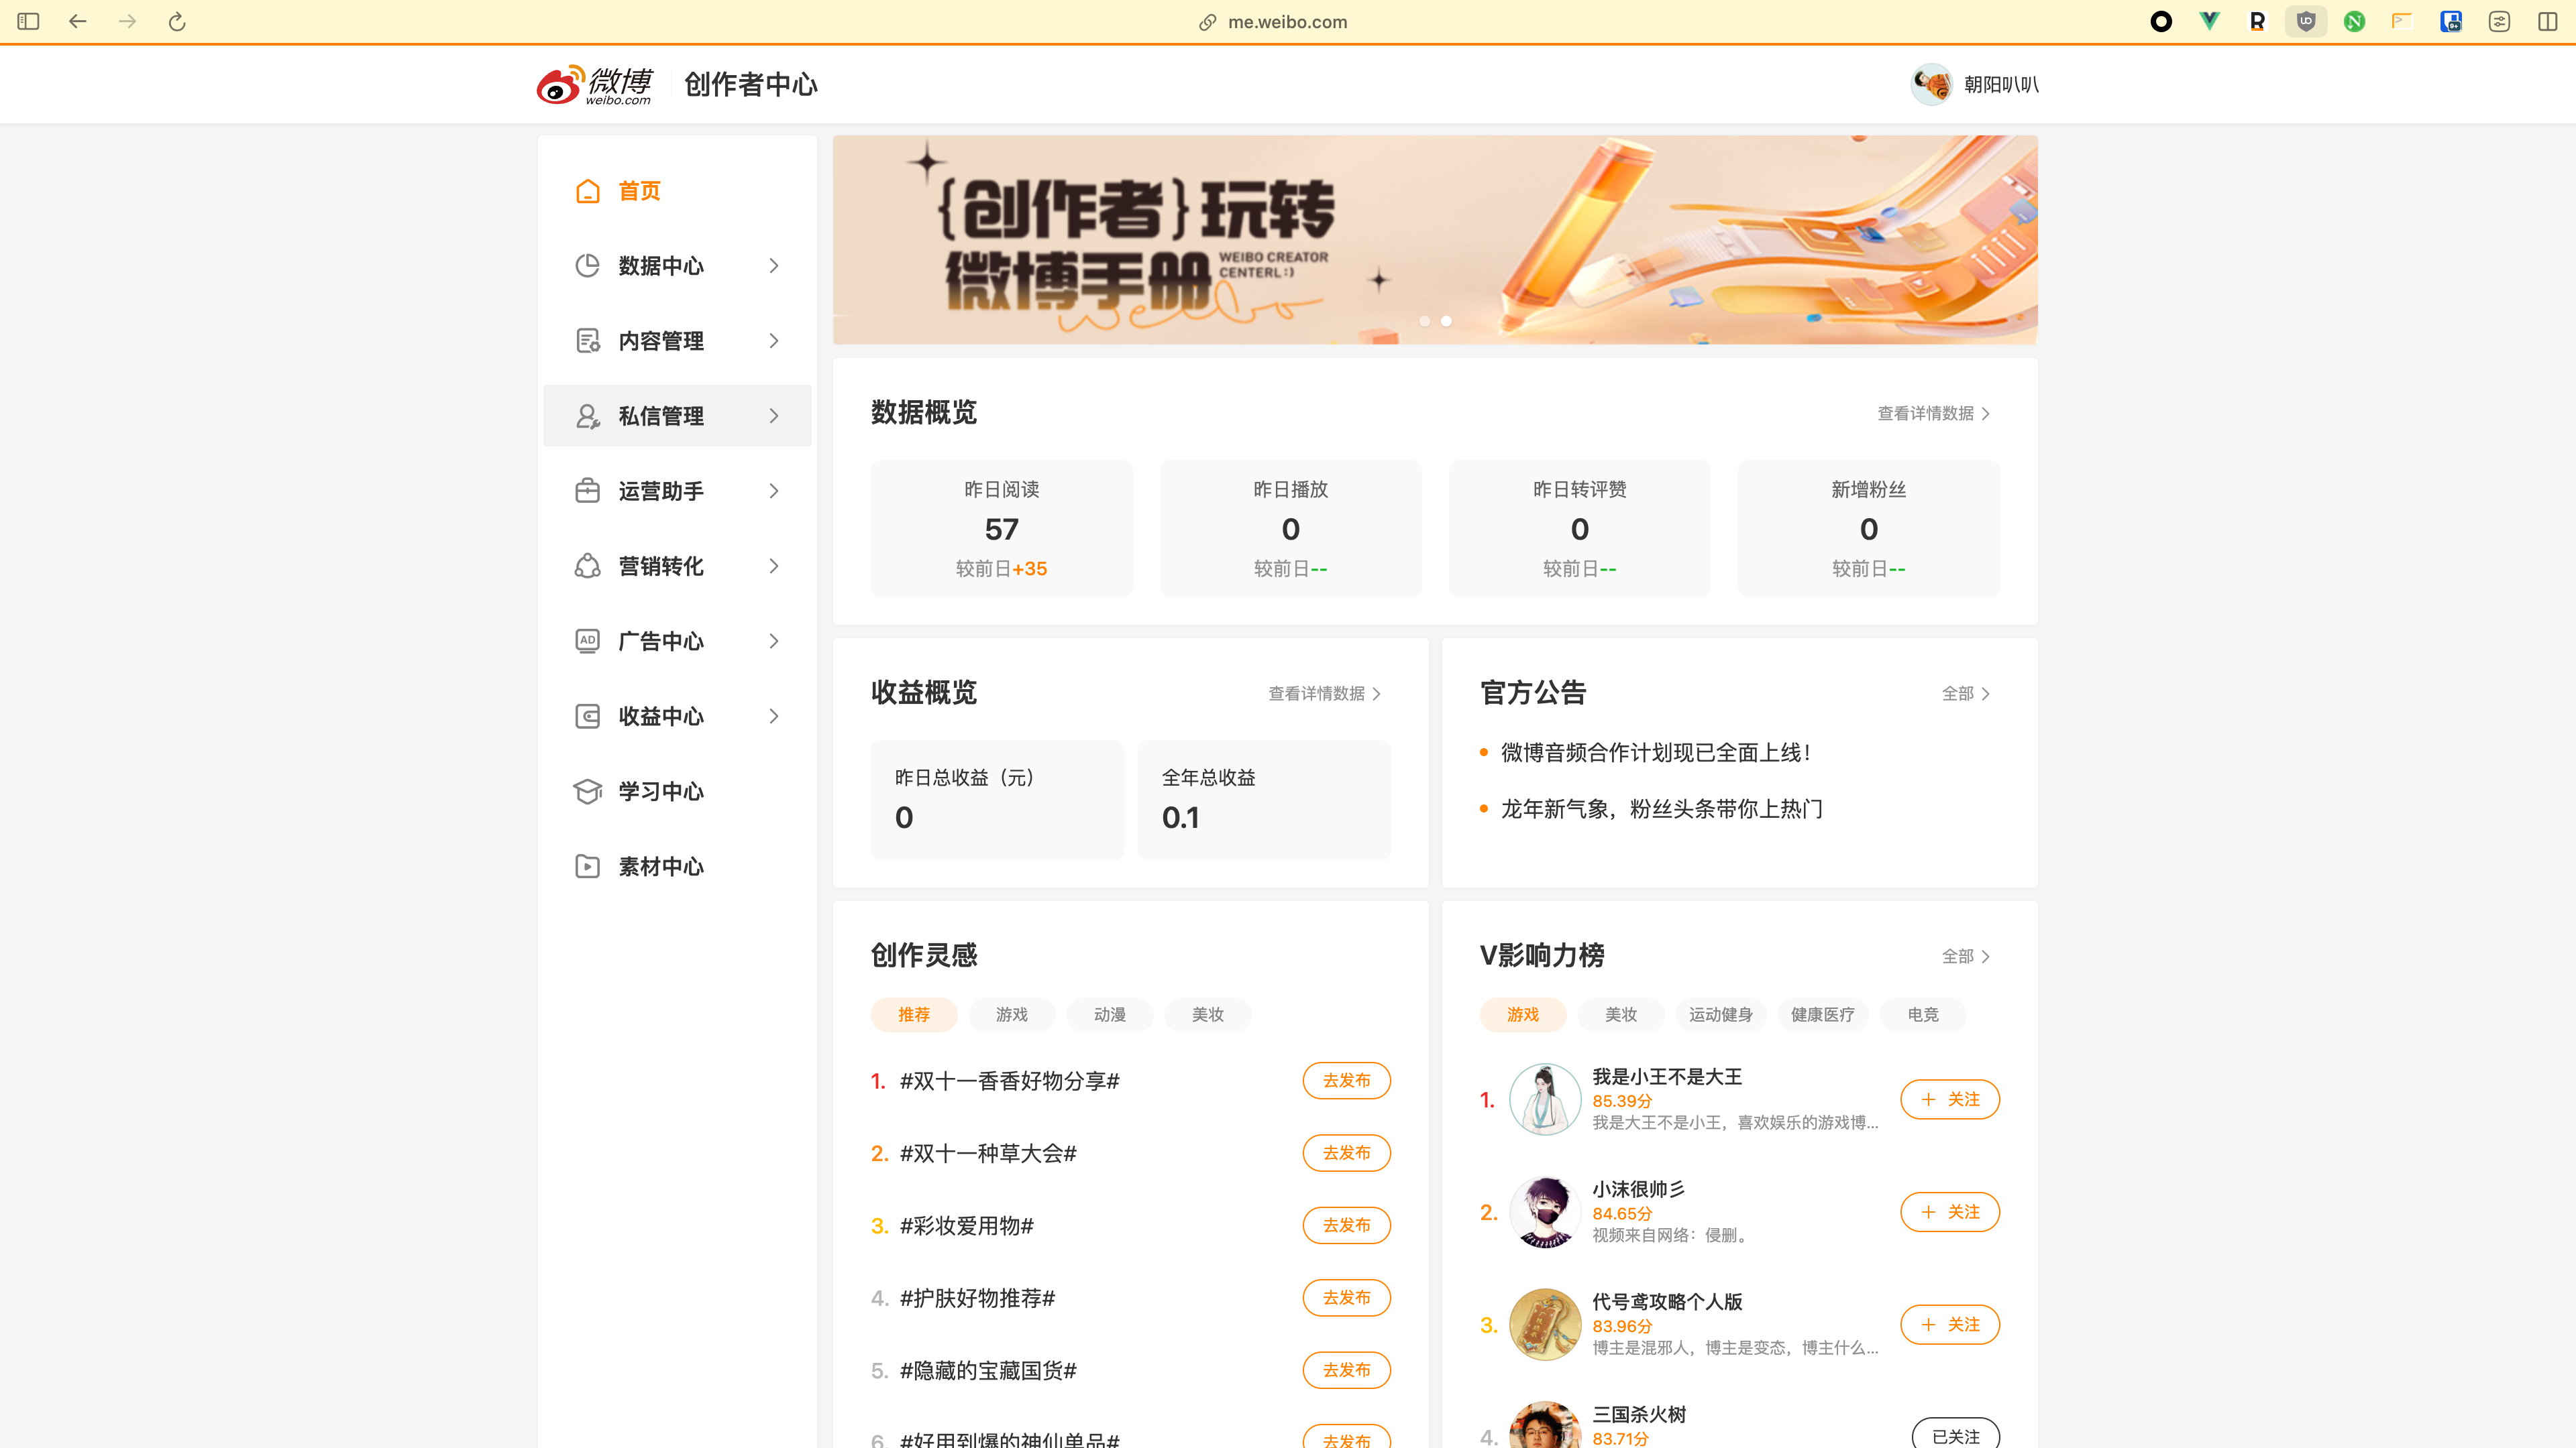Select the 动漫 tab in 创作灵感

pos(1110,1014)
